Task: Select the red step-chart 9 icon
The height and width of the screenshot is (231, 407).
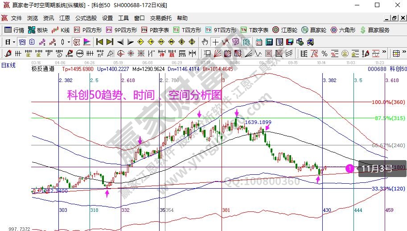Action: pyautogui.click(x=53, y=42)
